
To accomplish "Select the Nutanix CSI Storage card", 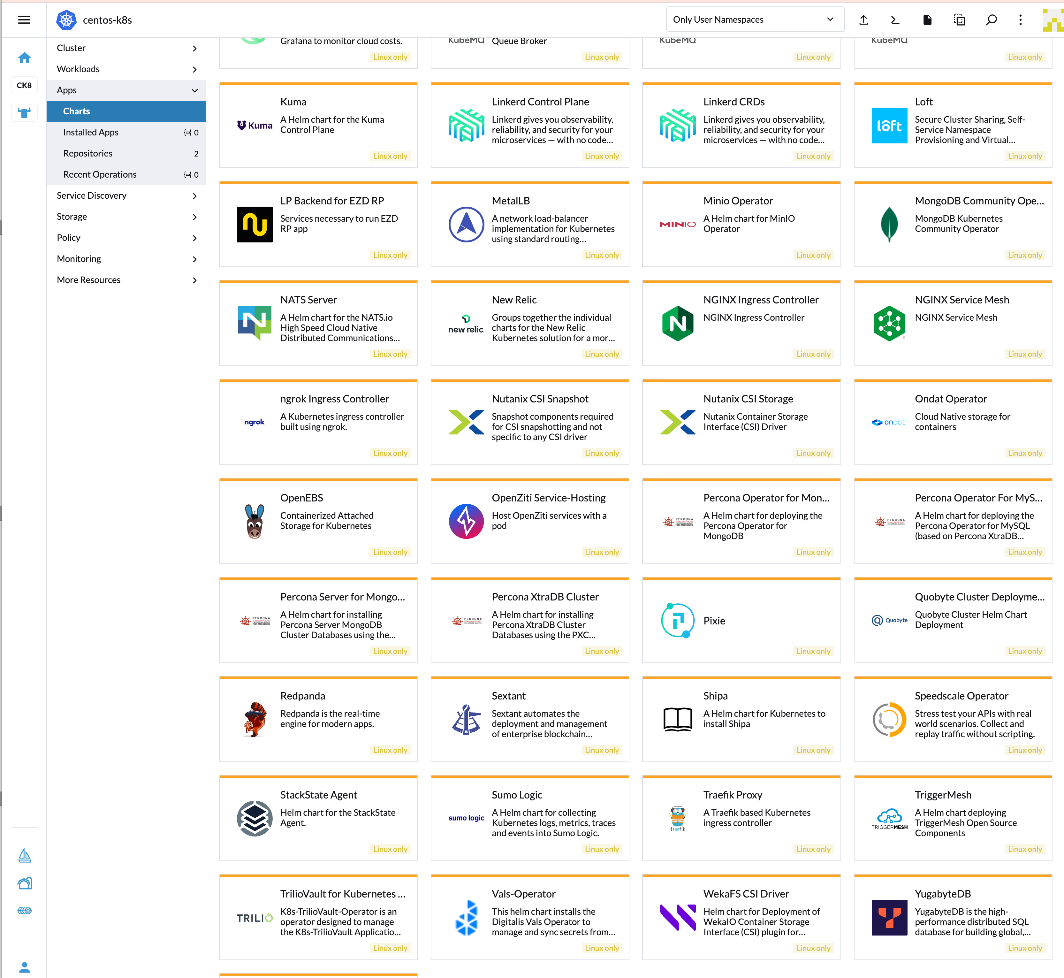I will [741, 422].
